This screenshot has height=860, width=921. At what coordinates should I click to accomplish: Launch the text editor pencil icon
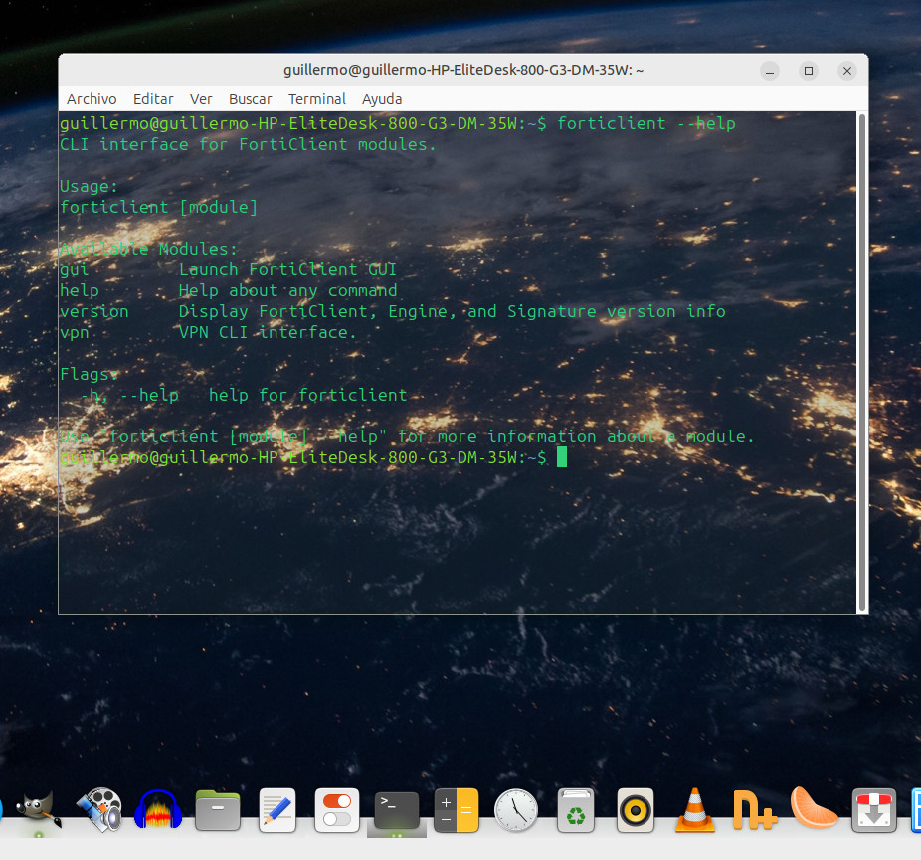coord(277,810)
